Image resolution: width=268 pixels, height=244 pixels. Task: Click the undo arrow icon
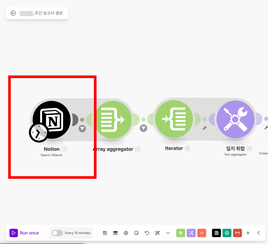(x=147, y=233)
